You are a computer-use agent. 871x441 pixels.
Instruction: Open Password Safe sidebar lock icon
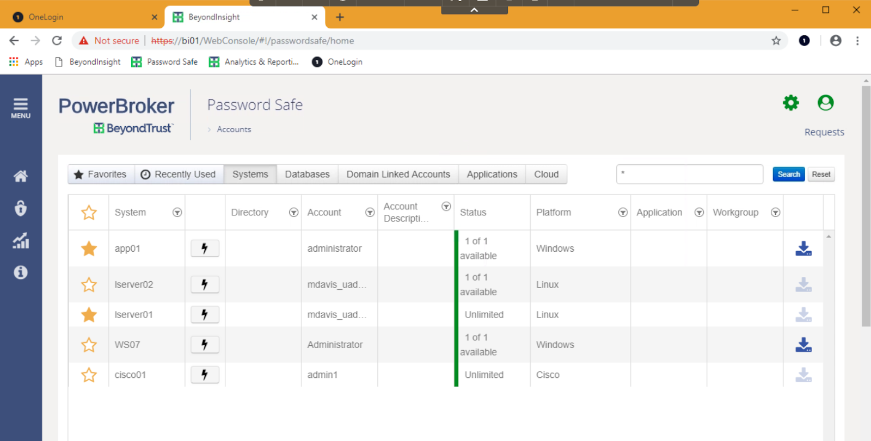(21, 208)
